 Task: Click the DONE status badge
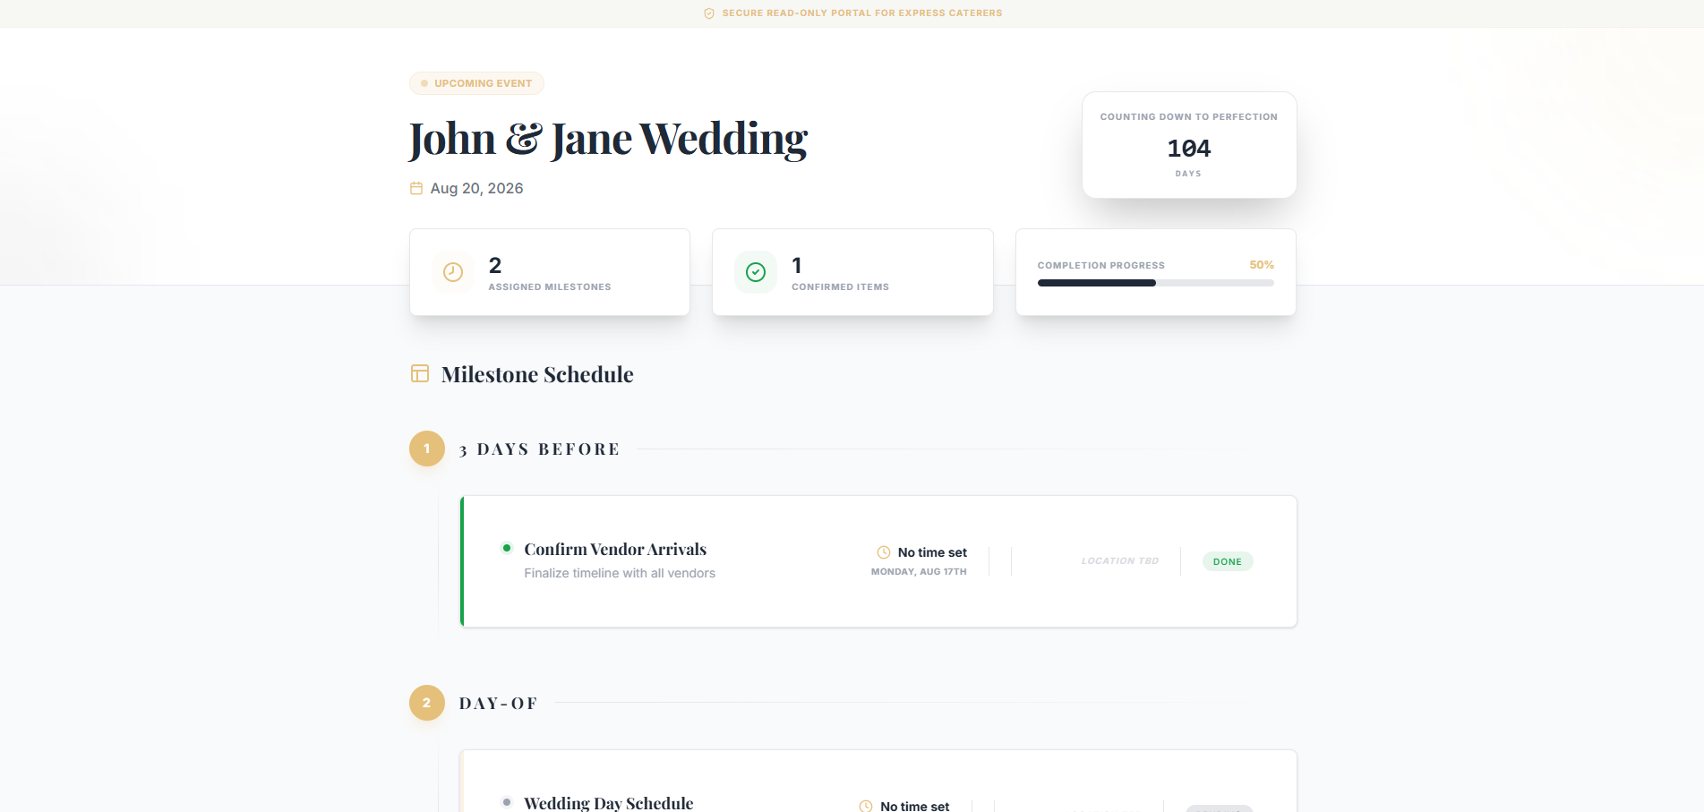click(x=1228, y=561)
